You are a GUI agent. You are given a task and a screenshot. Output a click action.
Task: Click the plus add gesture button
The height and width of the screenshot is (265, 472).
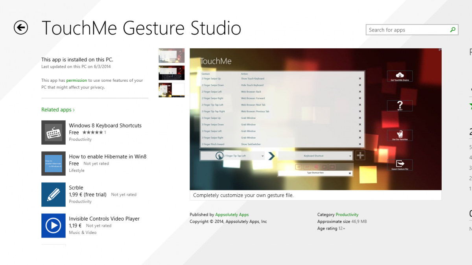[x=360, y=155]
